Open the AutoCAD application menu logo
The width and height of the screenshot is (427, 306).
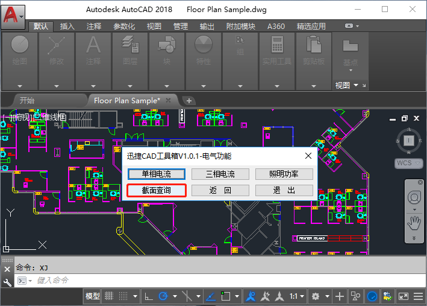point(13,17)
